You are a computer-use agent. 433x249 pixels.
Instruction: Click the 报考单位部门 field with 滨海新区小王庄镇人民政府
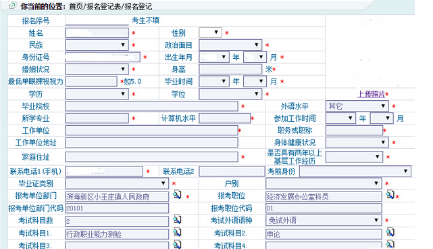click(117, 197)
